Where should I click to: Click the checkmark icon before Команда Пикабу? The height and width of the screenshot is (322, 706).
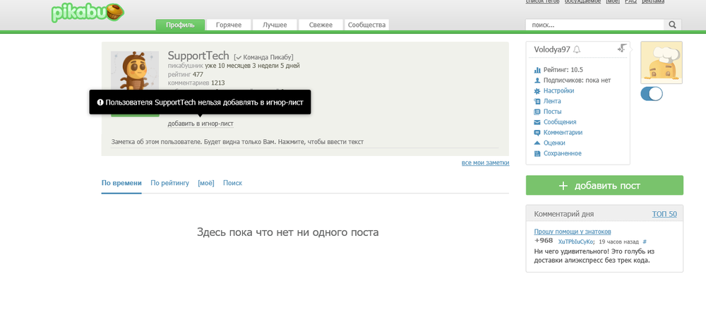pos(239,57)
